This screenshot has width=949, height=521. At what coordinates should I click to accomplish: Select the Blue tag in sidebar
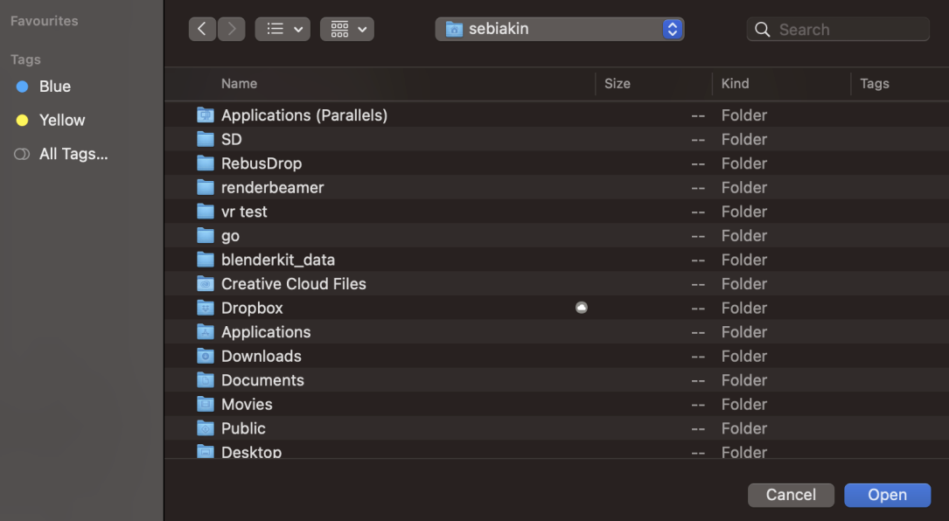[x=54, y=87]
